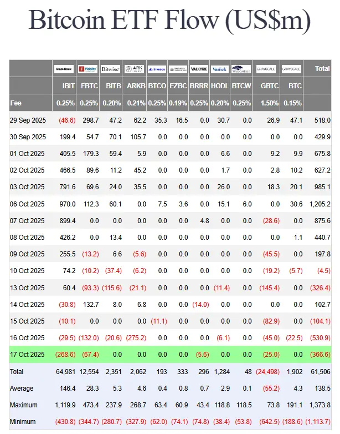340x434 pixels.
Task: Select the 17 Oct 2025 highlighted row date
Action: point(27,355)
